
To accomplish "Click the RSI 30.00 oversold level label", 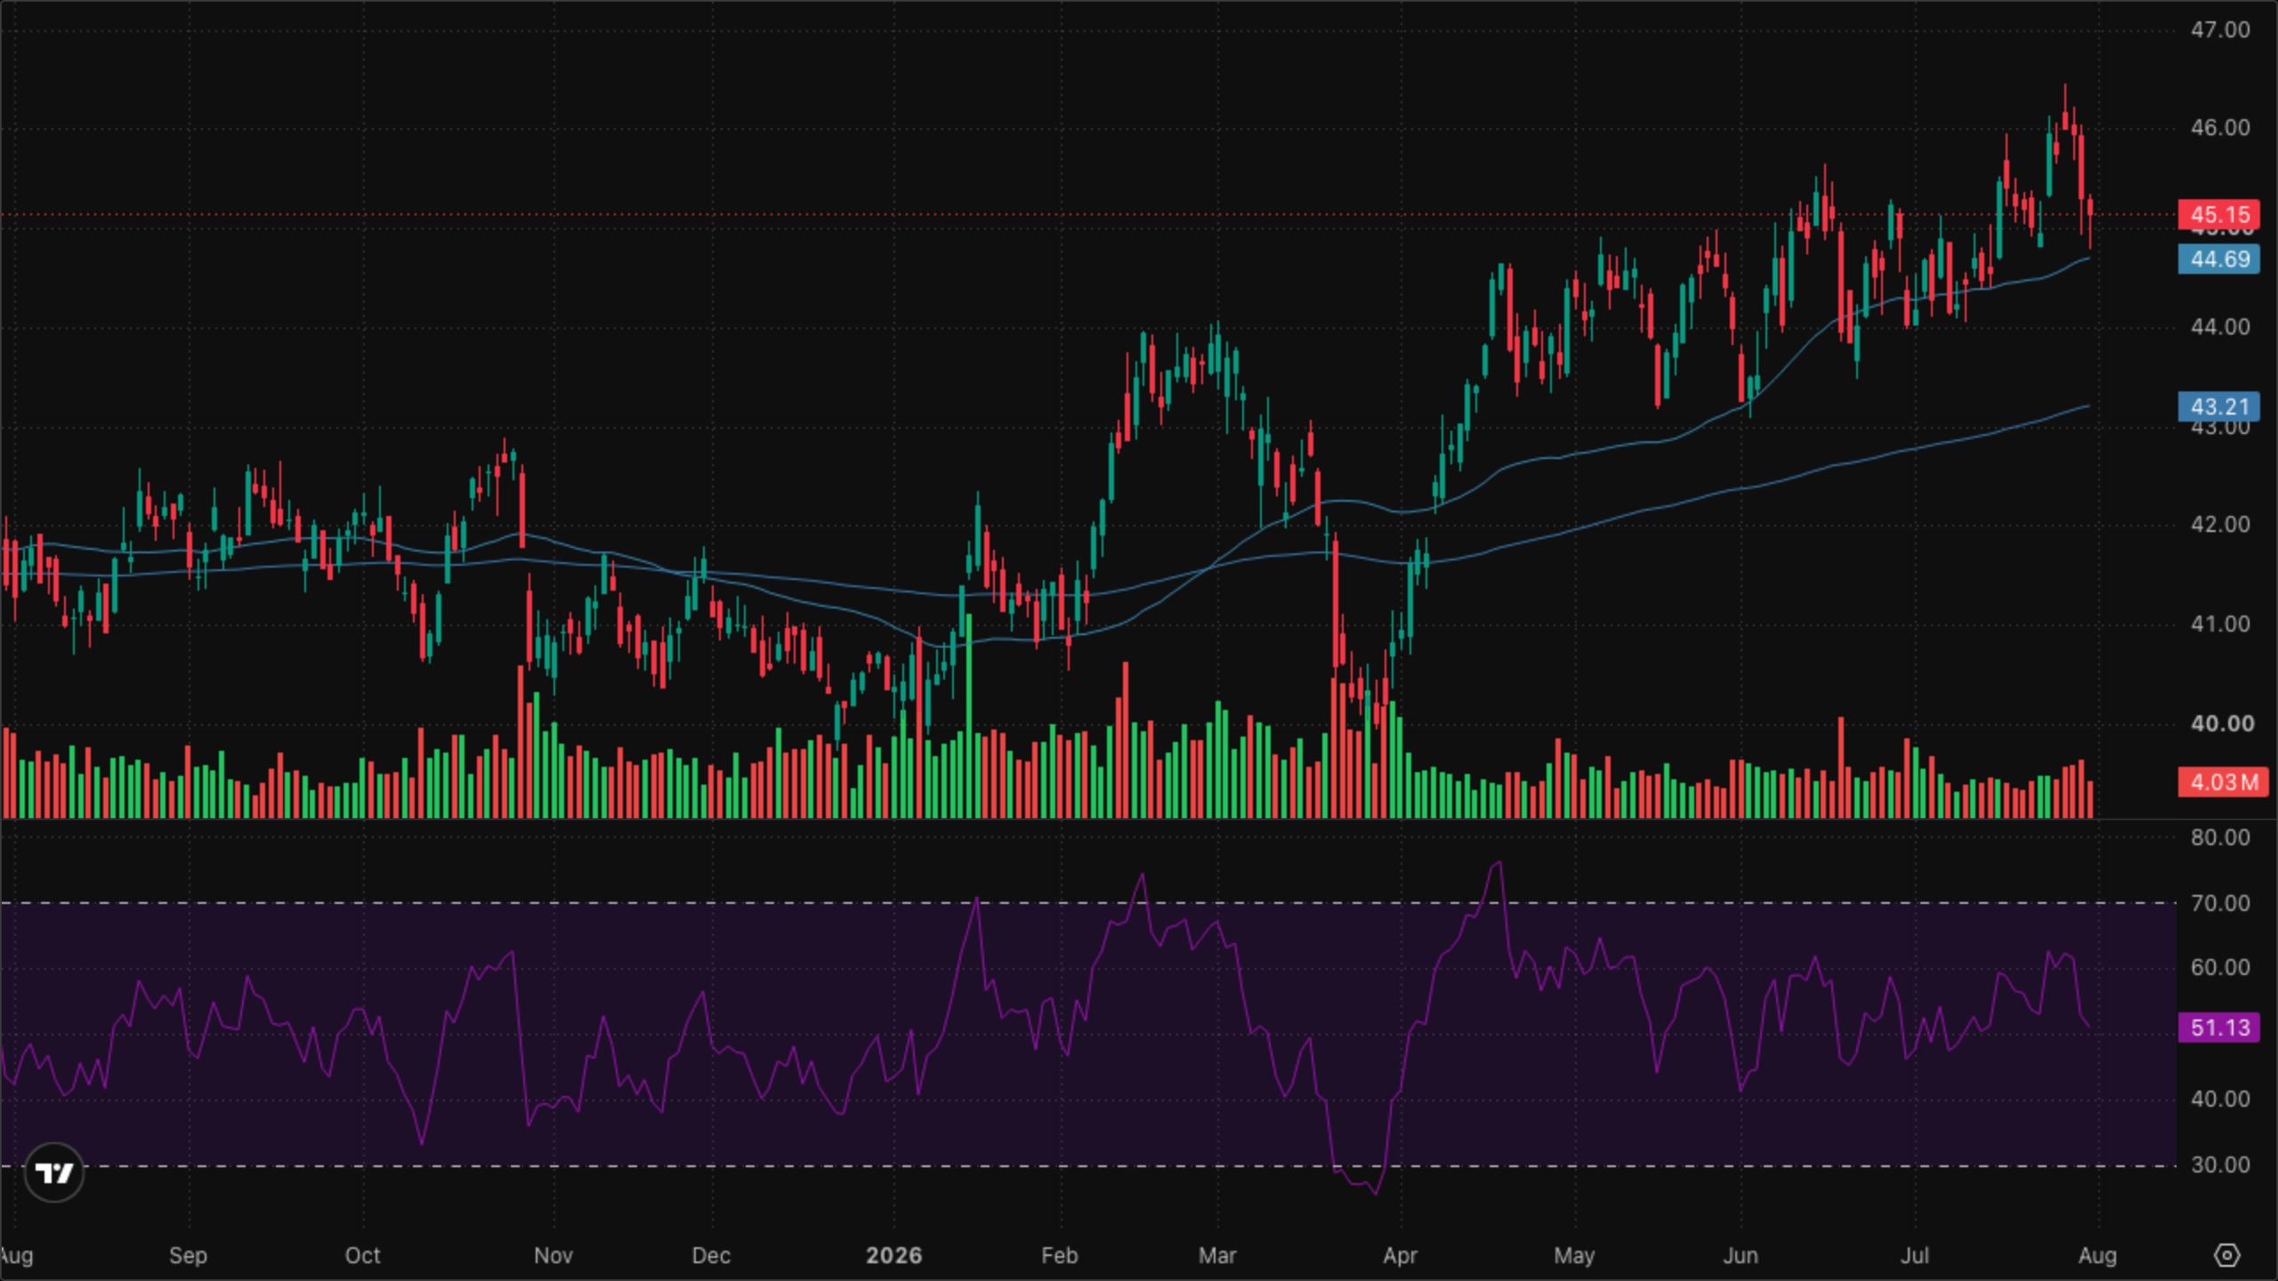I will (2219, 1164).
